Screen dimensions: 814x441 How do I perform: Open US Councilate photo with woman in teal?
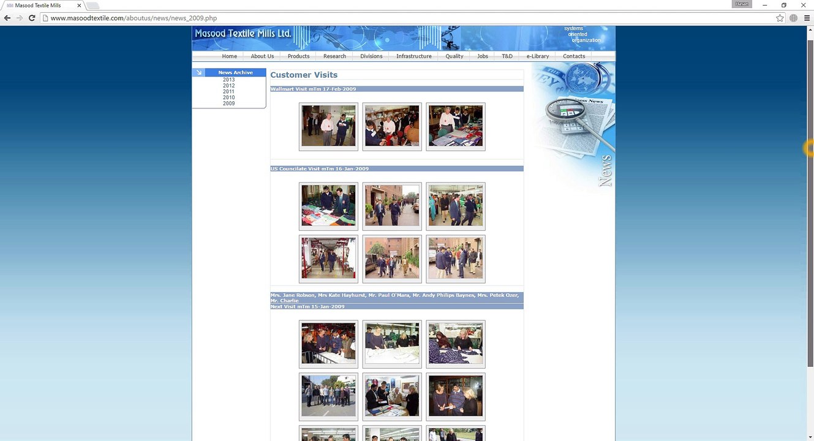pos(456,206)
